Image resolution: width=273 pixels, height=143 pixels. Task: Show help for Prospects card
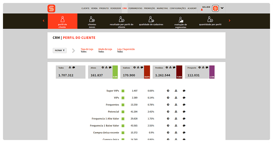[x=200, y=68]
